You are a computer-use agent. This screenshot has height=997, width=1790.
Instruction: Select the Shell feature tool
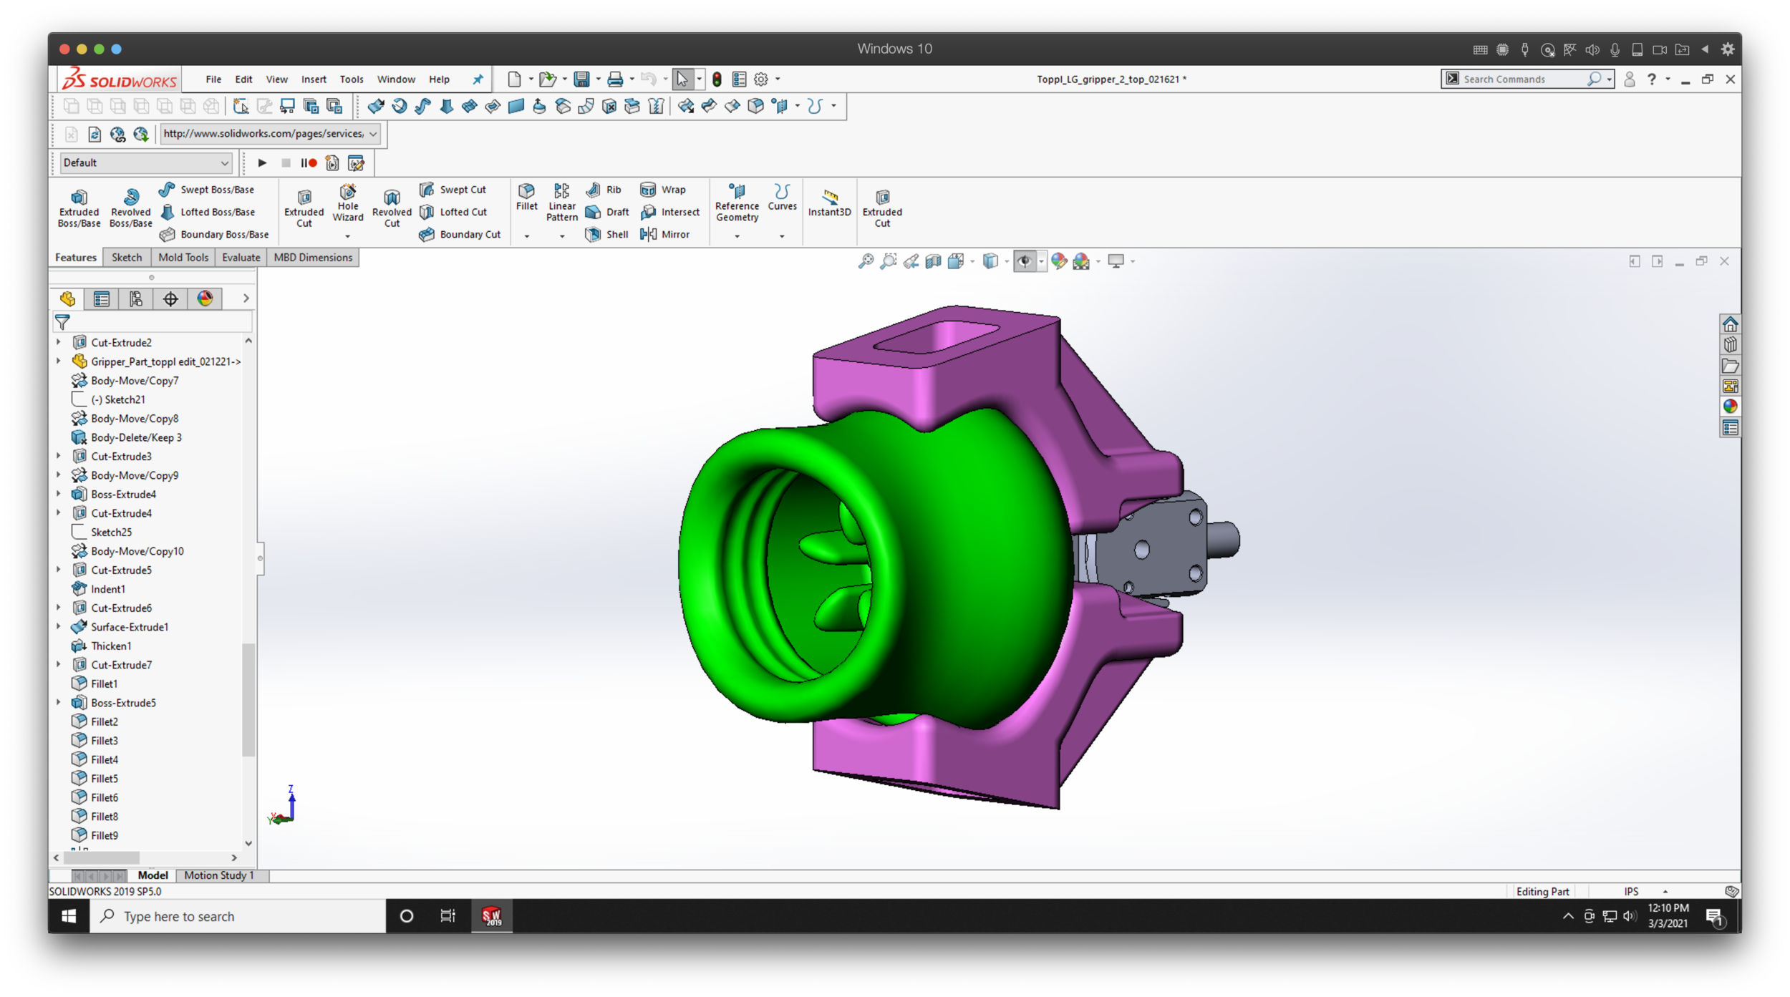pos(607,235)
